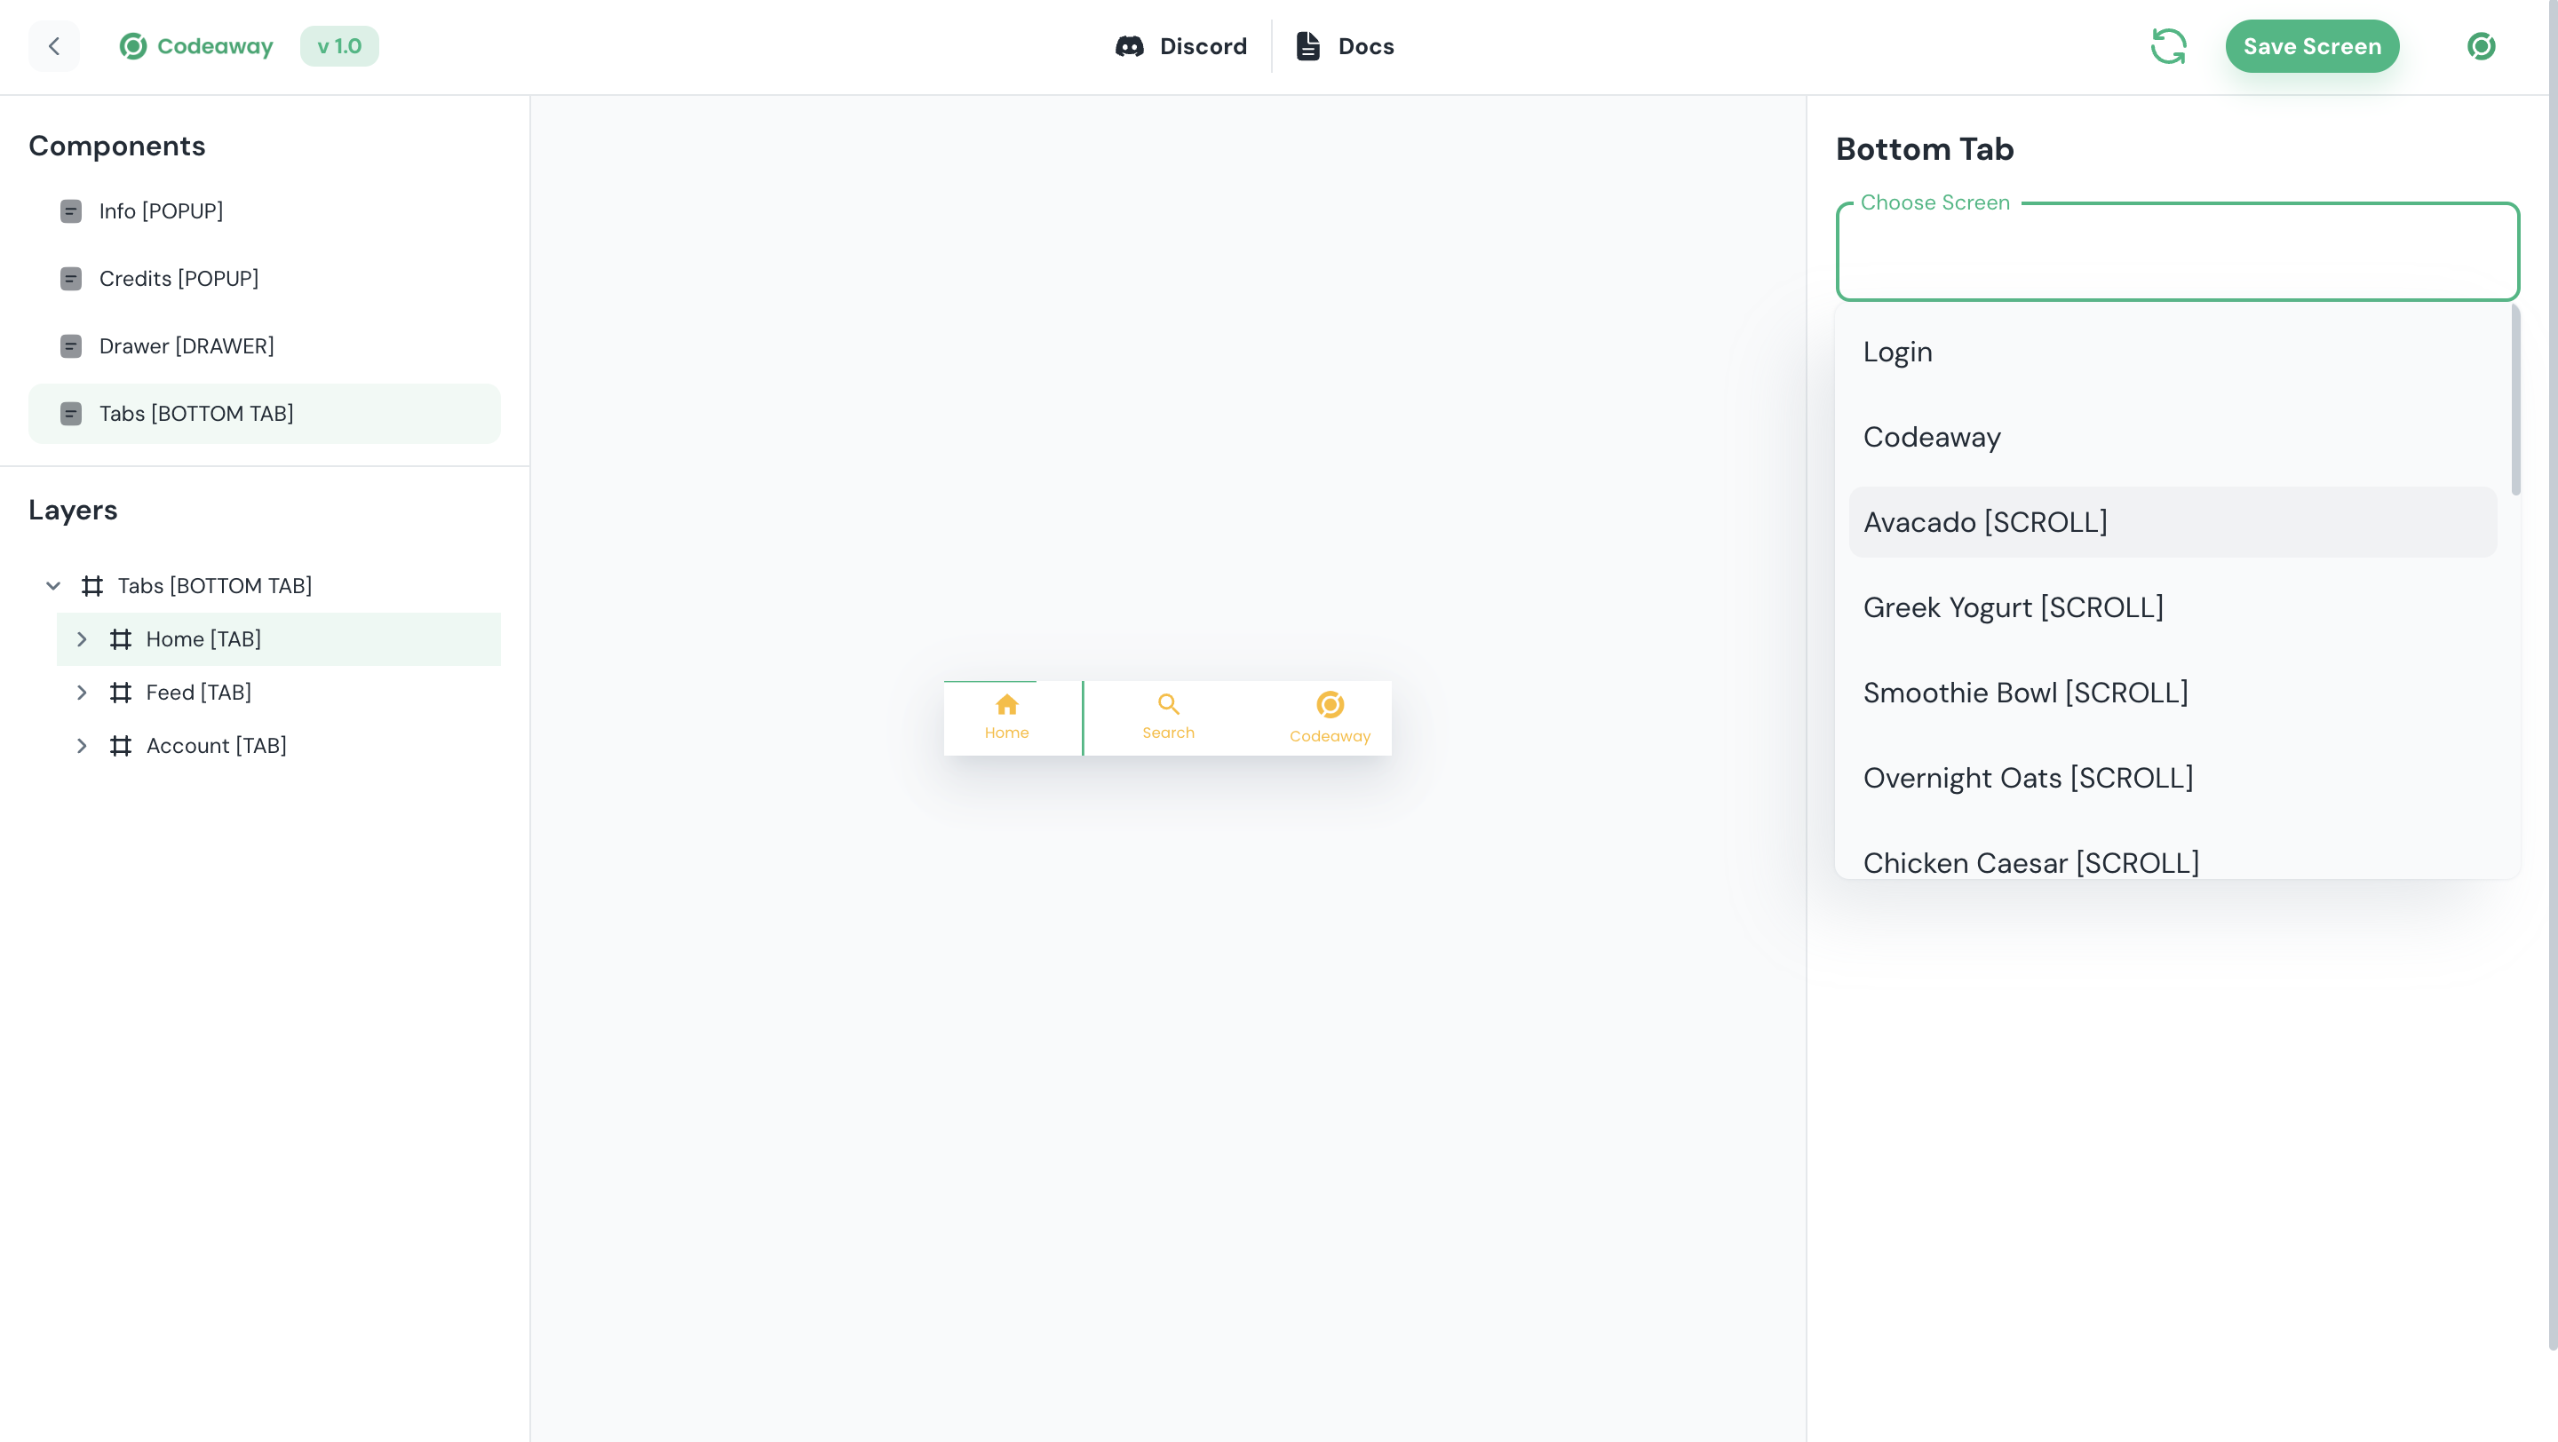Click the Codeaway icon in the bottom tab preview
Screen dimensions: 2558x1442
point(1330,707)
